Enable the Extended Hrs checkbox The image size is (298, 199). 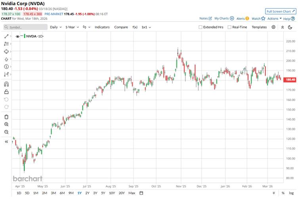point(200,27)
